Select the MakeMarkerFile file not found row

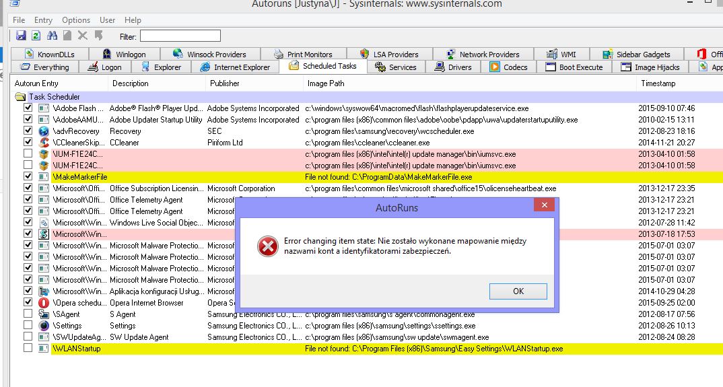(x=387, y=177)
